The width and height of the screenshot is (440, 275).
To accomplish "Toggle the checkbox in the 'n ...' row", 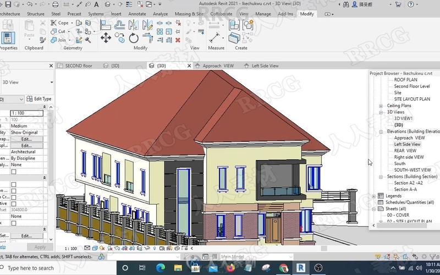I will click(13, 191).
